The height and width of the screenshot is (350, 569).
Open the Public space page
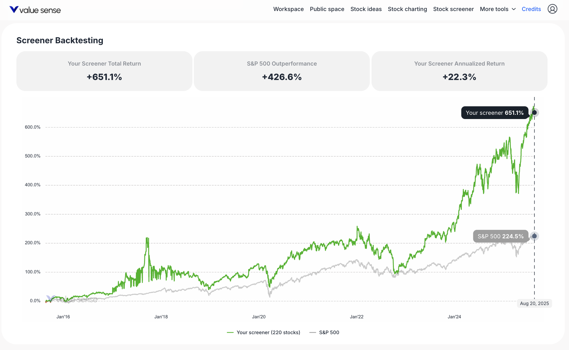click(x=327, y=9)
